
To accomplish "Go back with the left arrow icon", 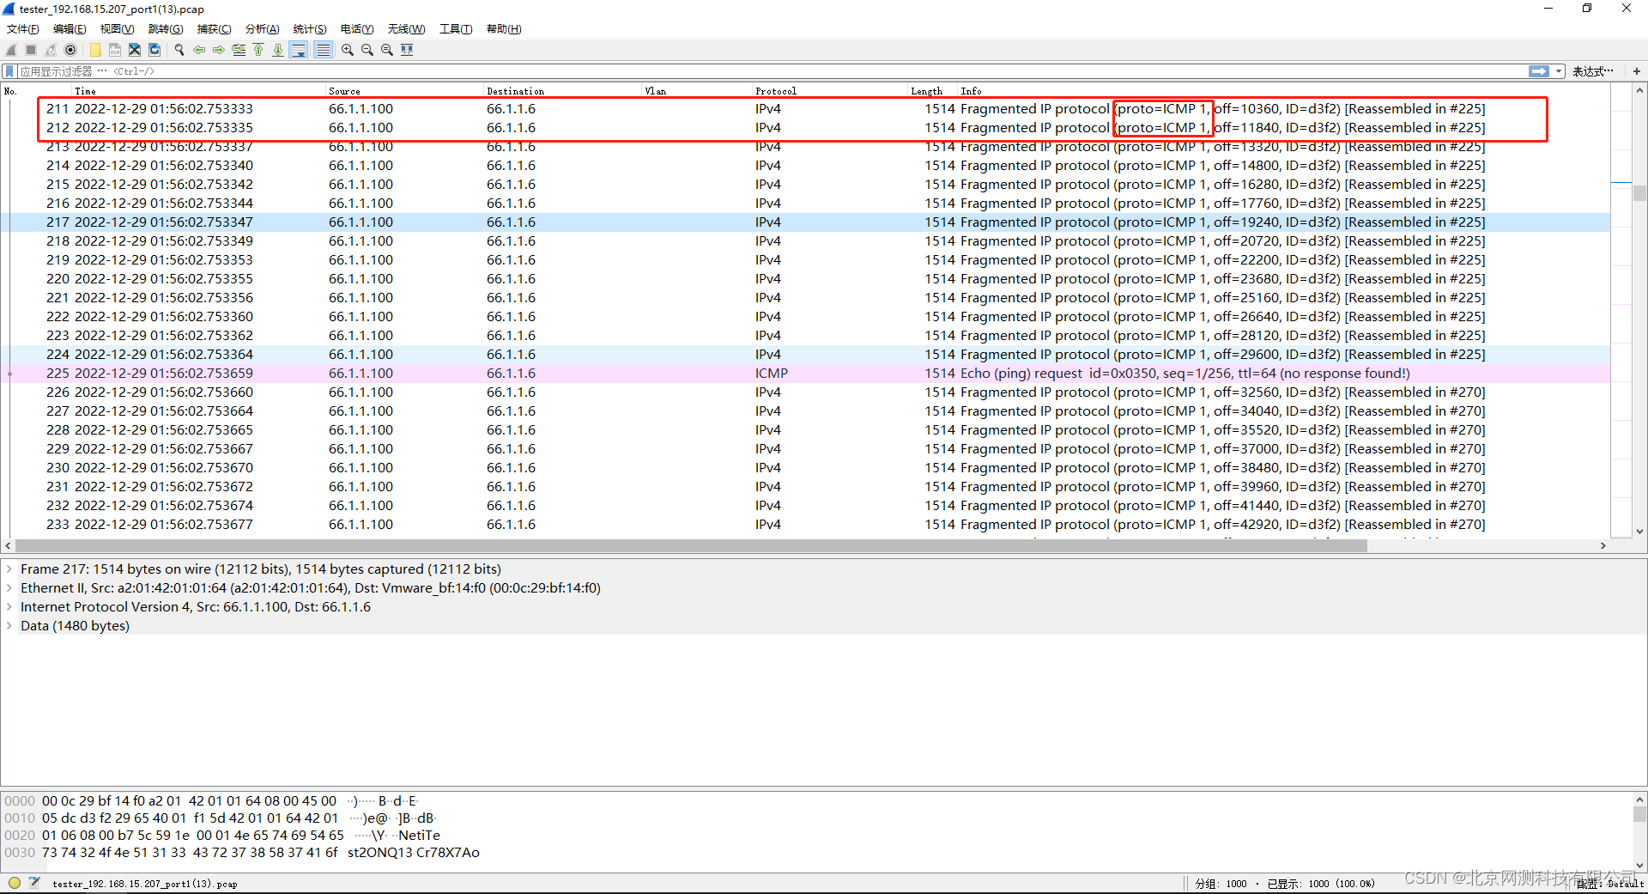I will (x=199, y=50).
